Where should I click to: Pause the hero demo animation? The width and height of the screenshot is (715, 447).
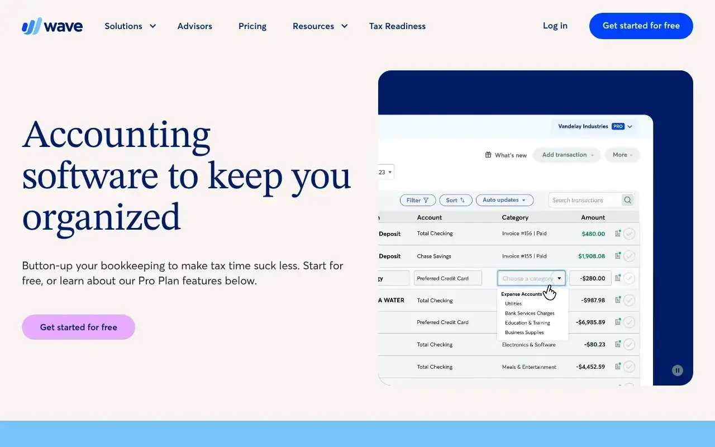[677, 370]
